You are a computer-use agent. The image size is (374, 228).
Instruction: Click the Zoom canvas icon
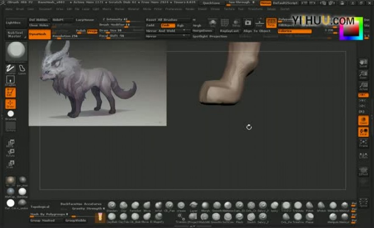tap(363, 75)
